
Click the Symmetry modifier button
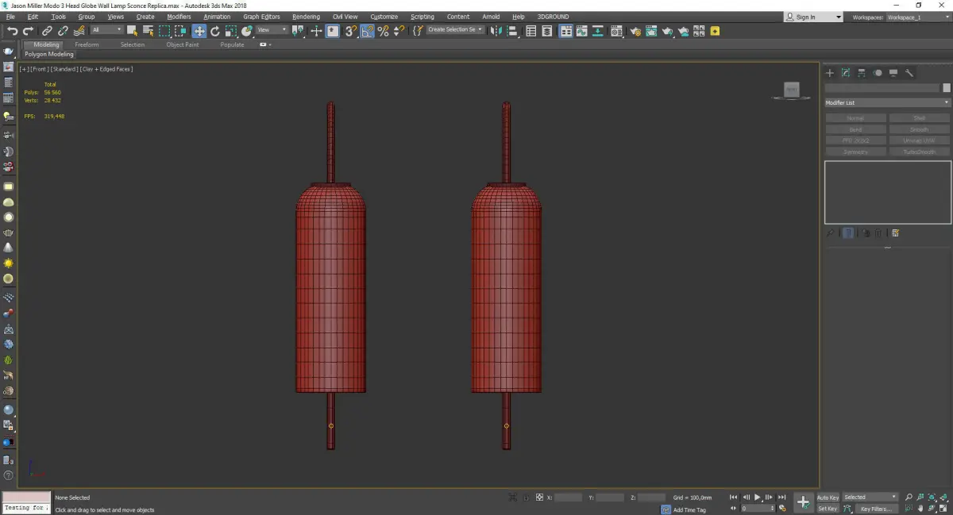click(855, 152)
